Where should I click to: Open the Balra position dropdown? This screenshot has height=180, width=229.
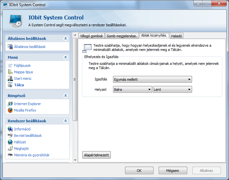pos(132,90)
